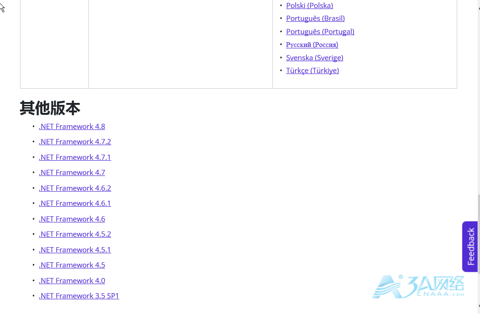Go to .NET Framework 4.5.2 page

click(75, 234)
